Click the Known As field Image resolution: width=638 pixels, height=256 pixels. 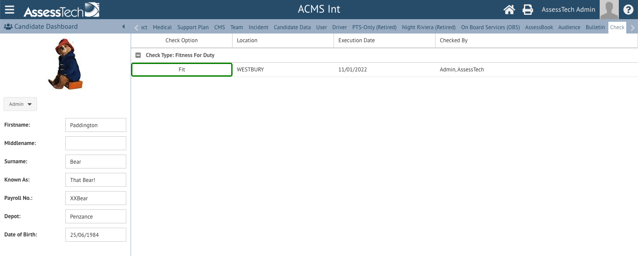coord(95,180)
